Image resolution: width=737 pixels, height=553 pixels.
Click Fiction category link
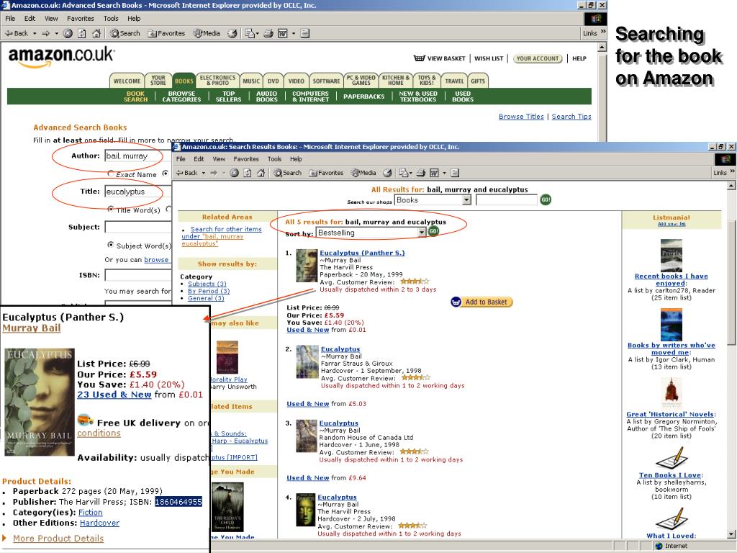[90, 513]
